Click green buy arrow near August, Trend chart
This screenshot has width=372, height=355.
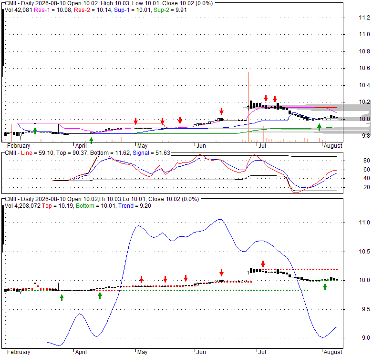pos(325,287)
